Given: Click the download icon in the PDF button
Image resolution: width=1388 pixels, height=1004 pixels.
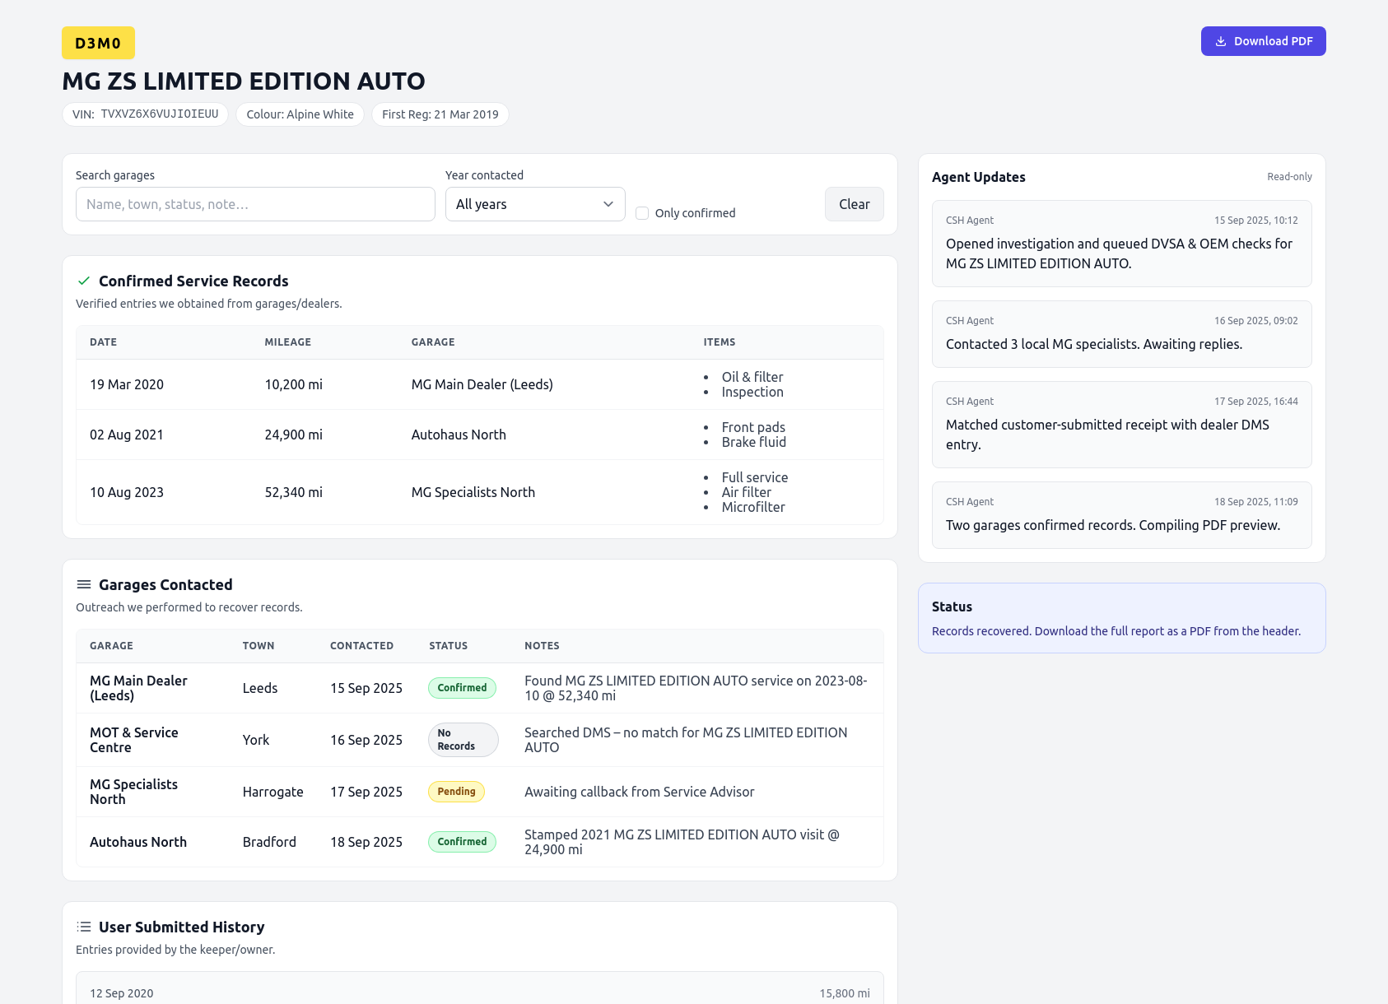Looking at the screenshot, I should [1221, 41].
